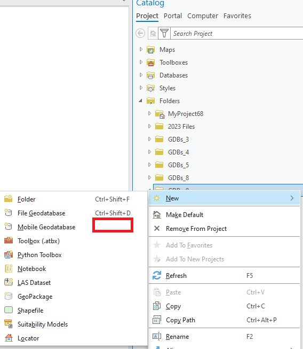
Task: Create a new Locator
Action: [x=74, y=338]
